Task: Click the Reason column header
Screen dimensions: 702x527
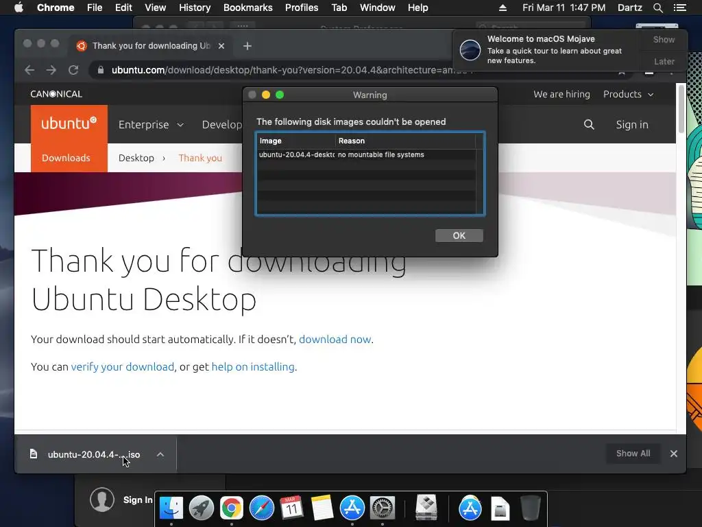Action: (405, 141)
